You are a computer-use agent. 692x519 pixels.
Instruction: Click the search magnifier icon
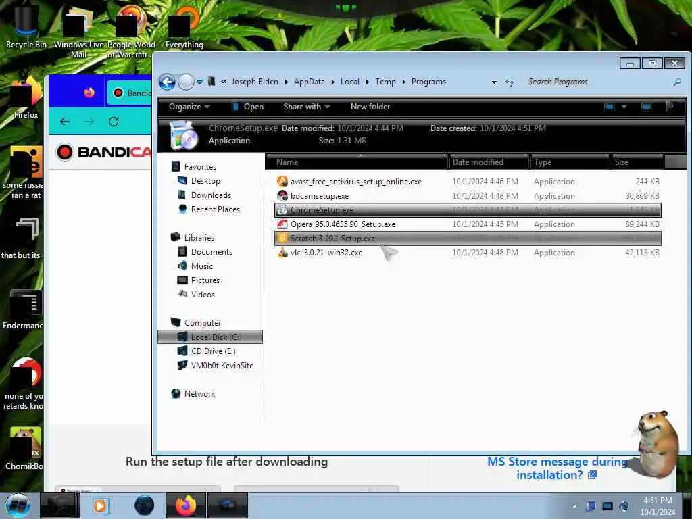(x=677, y=82)
